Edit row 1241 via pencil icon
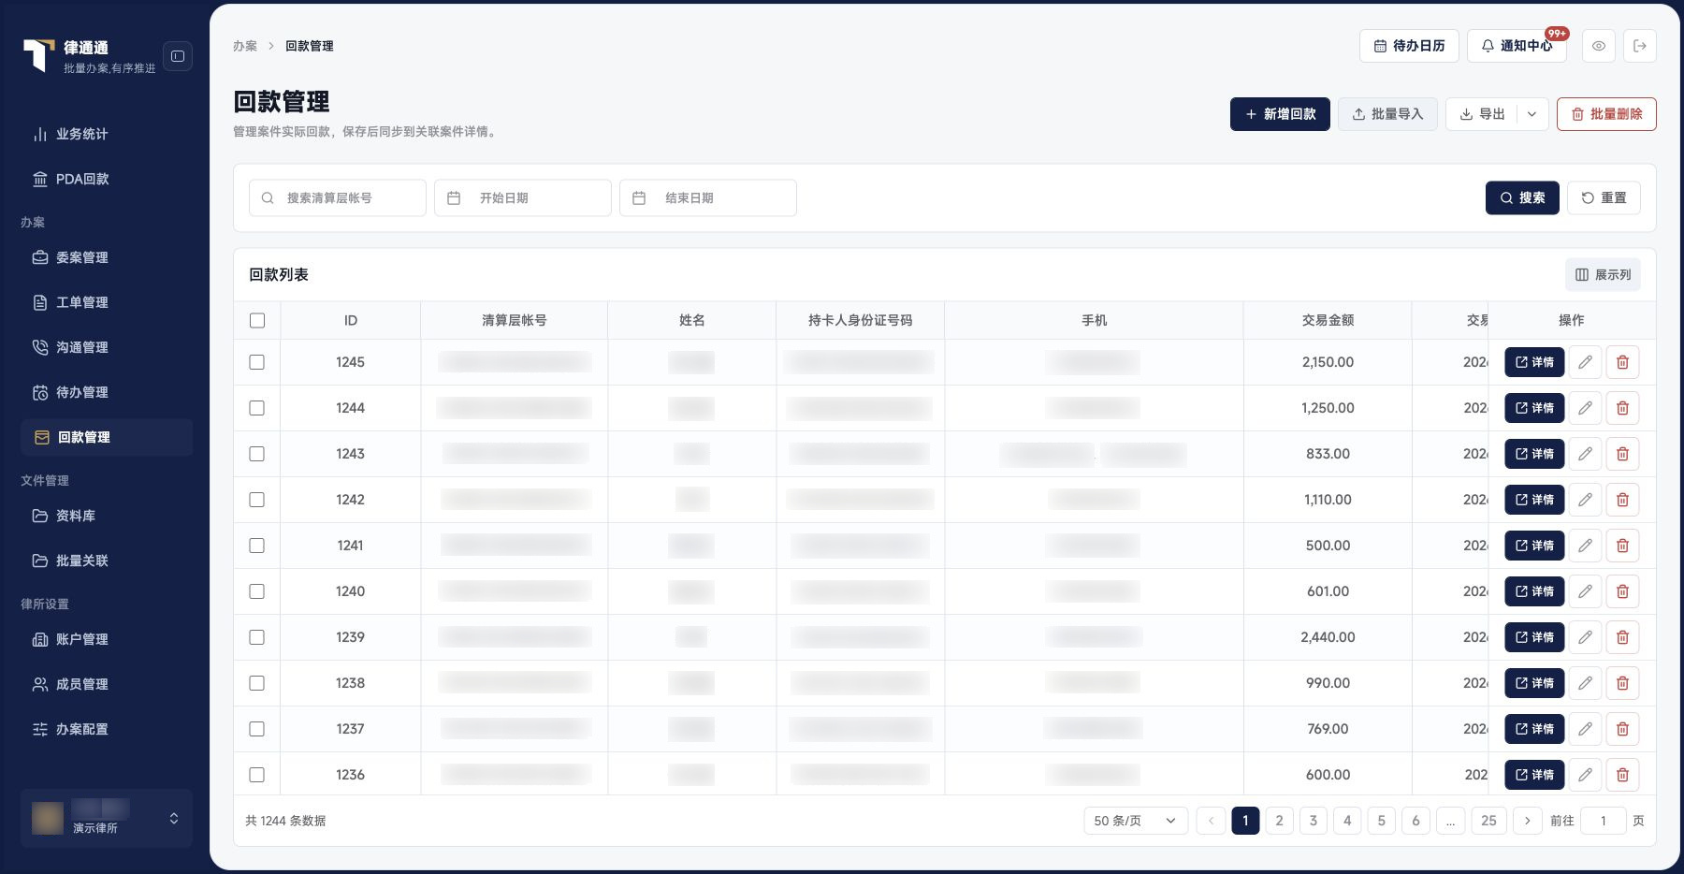1684x874 pixels. [x=1585, y=546]
